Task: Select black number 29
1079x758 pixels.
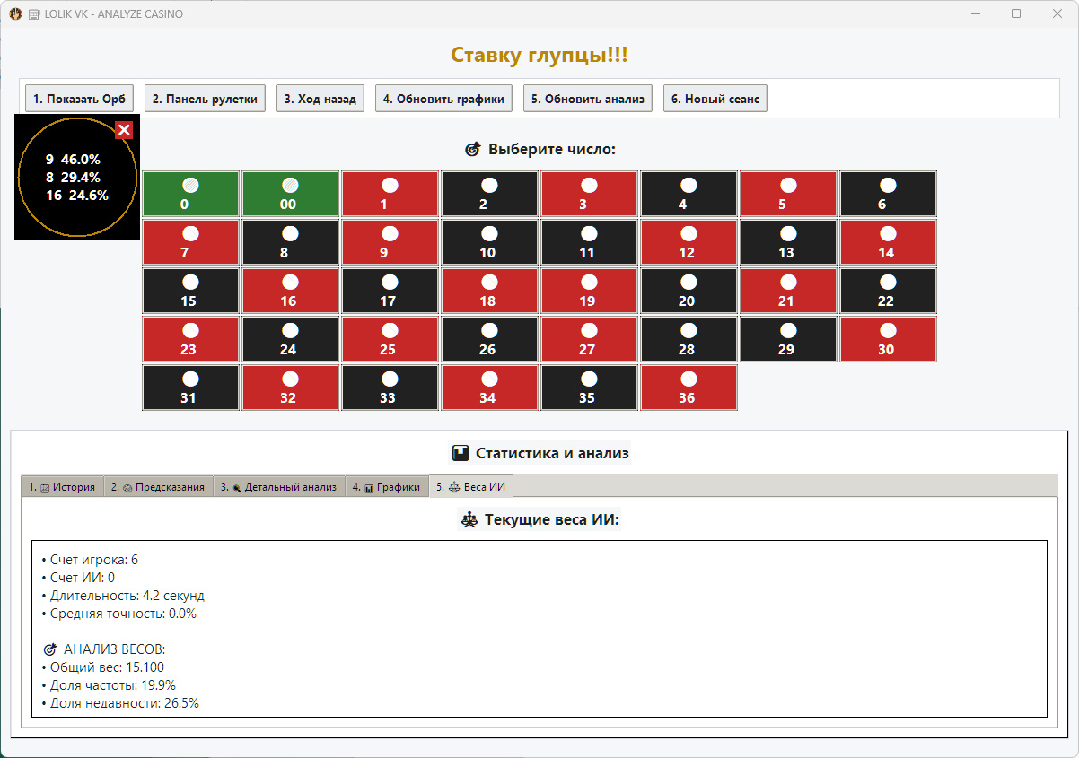Action: [788, 339]
